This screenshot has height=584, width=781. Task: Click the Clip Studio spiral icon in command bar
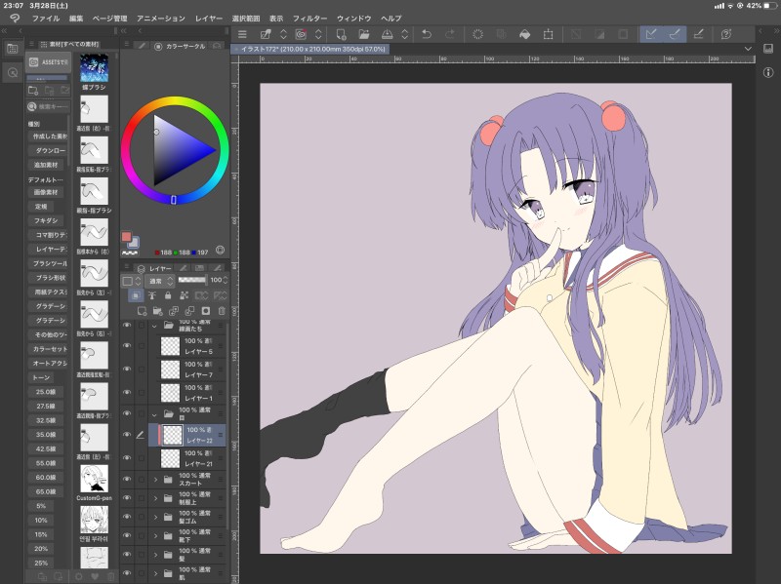[x=301, y=34]
